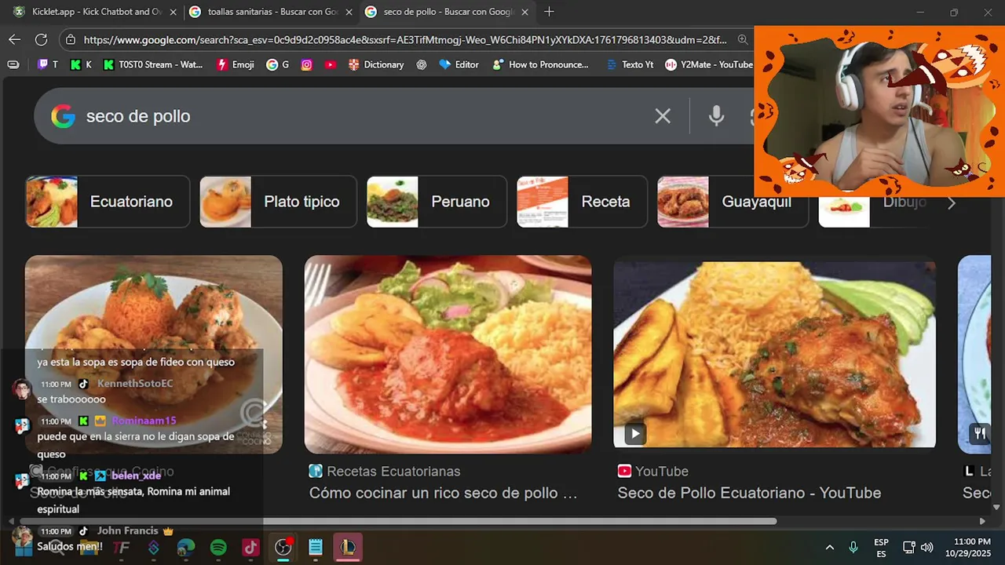The height and width of the screenshot is (565, 1005).
Task: Open Microsoft Edge from the taskbar
Action: (x=186, y=547)
